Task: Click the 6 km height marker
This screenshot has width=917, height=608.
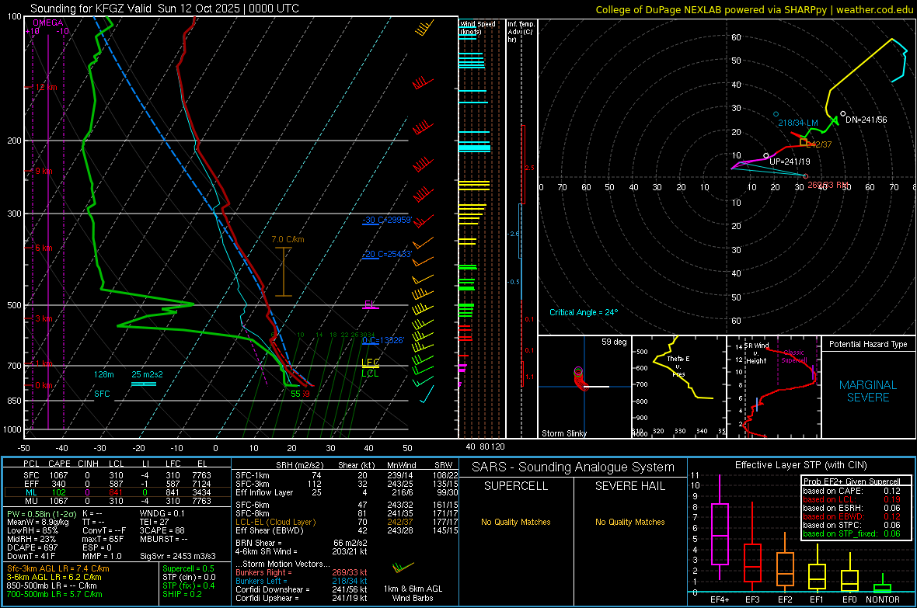Action: tap(44, 248)
